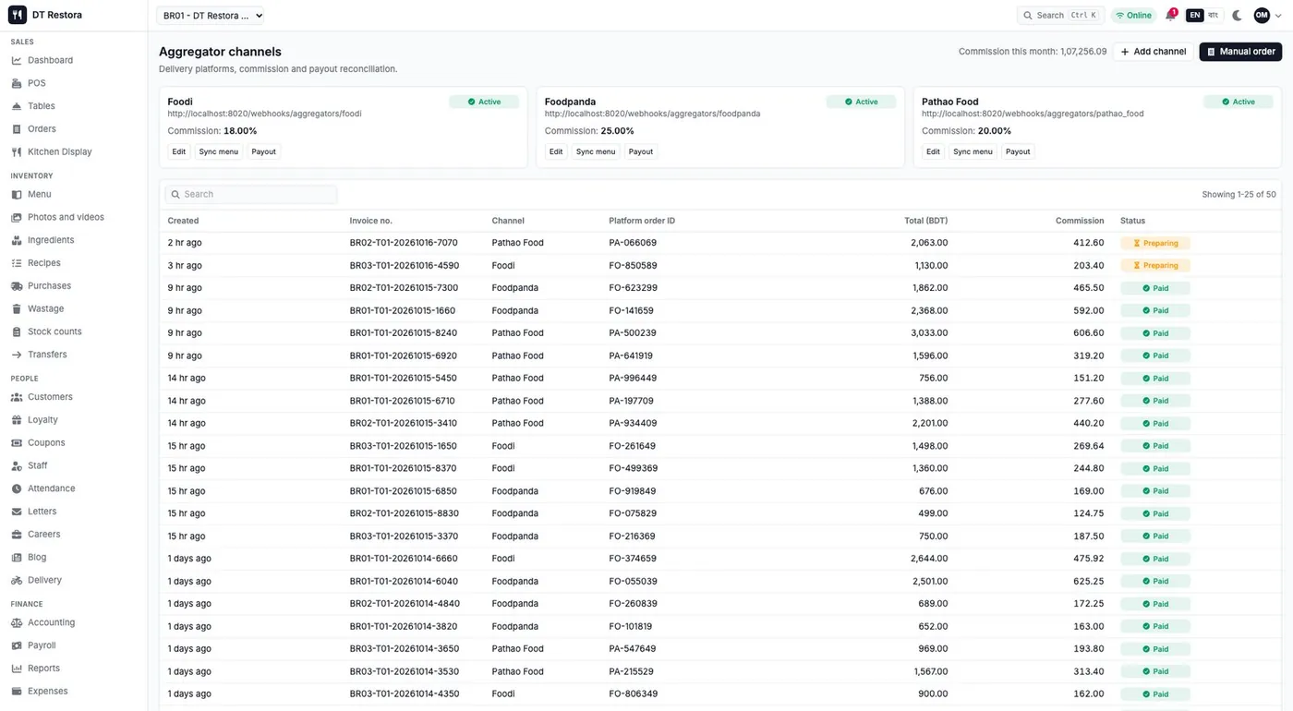1293x711 pixels.
Task: Switch language to Bangla
Action: click(x=1214, y=16)
